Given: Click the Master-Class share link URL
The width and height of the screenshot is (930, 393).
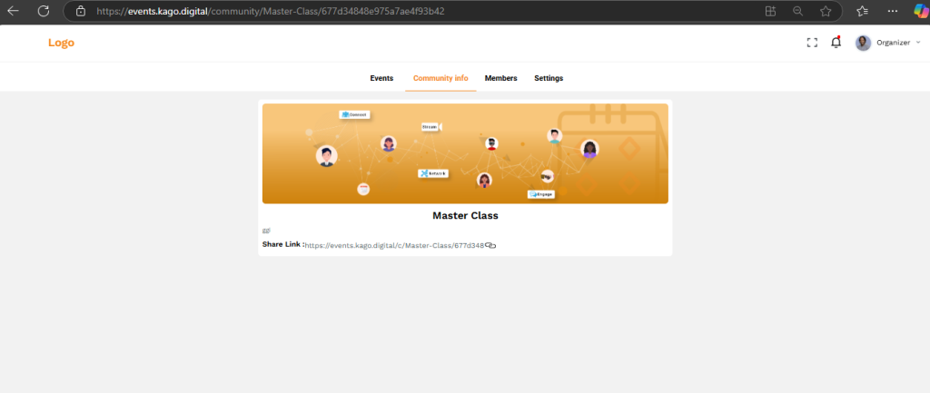Looking at the screenshot, I should point(394,245).
